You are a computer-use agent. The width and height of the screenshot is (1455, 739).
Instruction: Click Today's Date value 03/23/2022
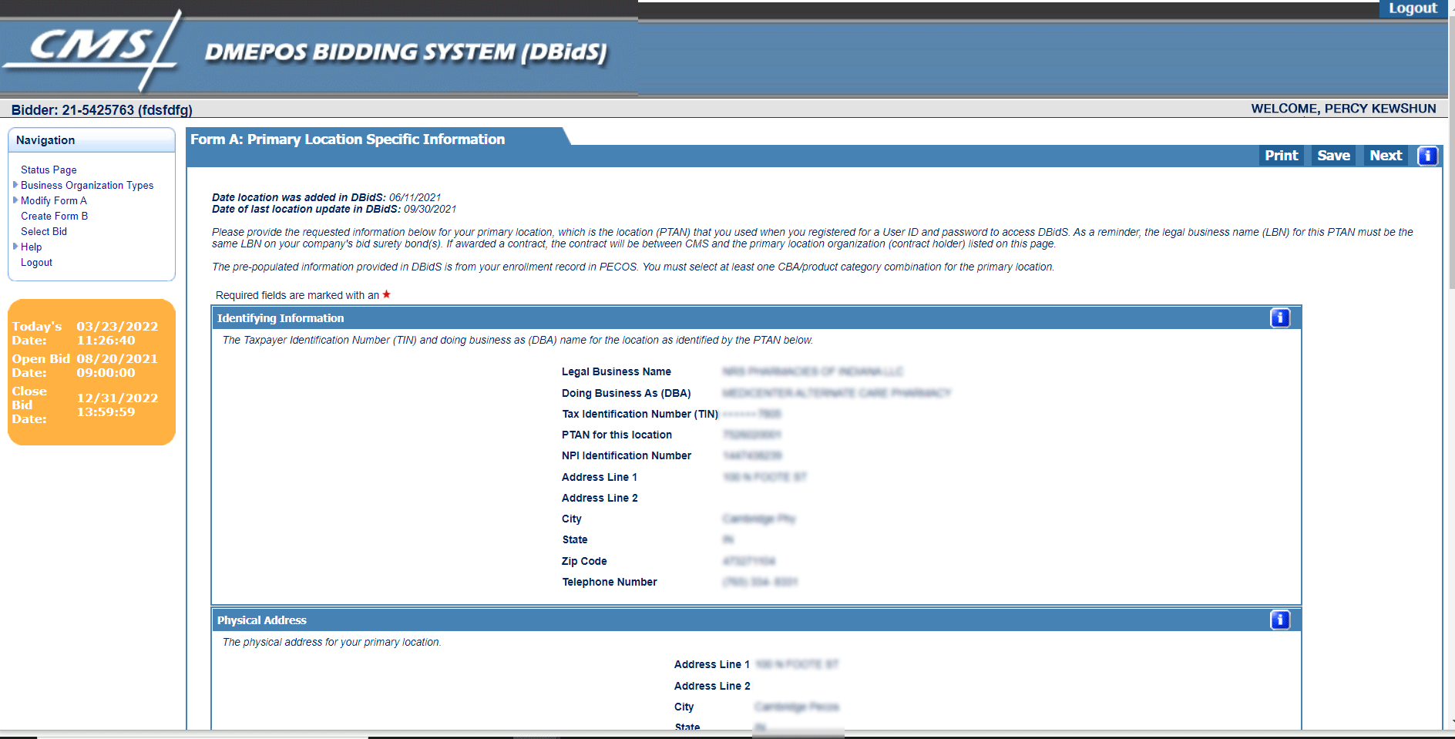(117, 326)
